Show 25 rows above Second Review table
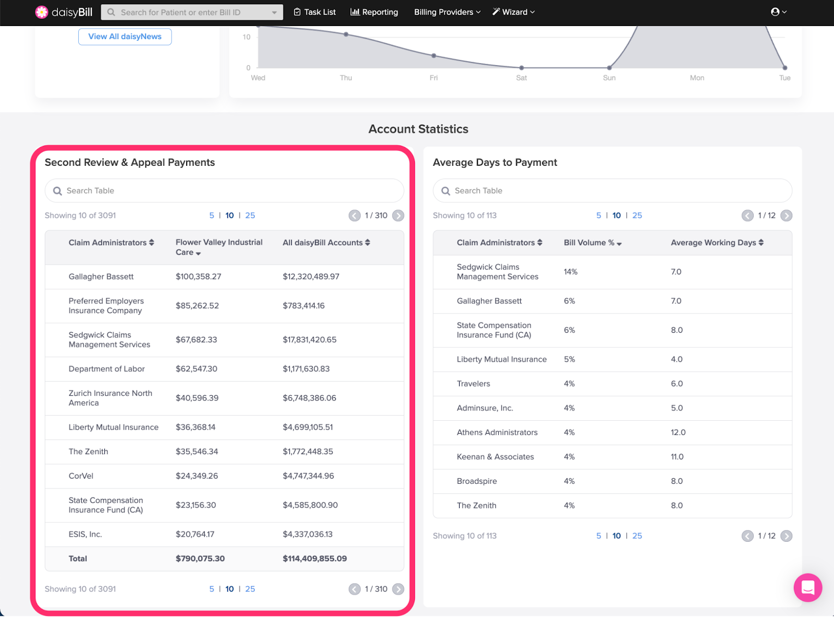Screen dimensions: 834x633 (250, 215)
